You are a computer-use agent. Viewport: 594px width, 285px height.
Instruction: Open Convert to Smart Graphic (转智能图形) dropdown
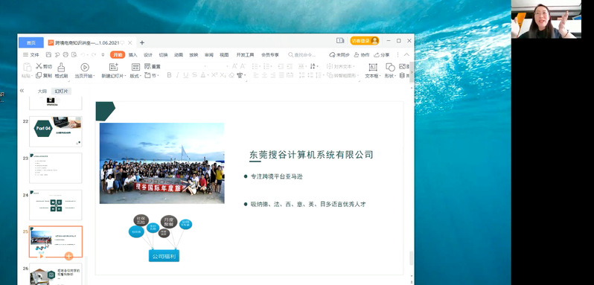coord(343,75)
